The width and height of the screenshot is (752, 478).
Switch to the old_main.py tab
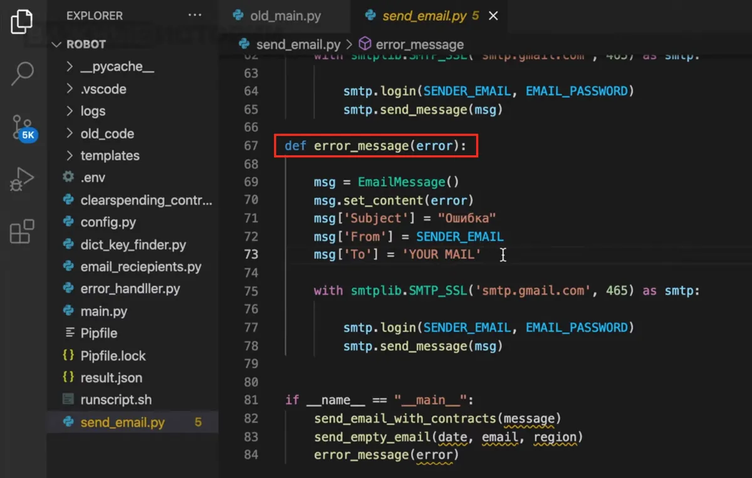[285, 16]
